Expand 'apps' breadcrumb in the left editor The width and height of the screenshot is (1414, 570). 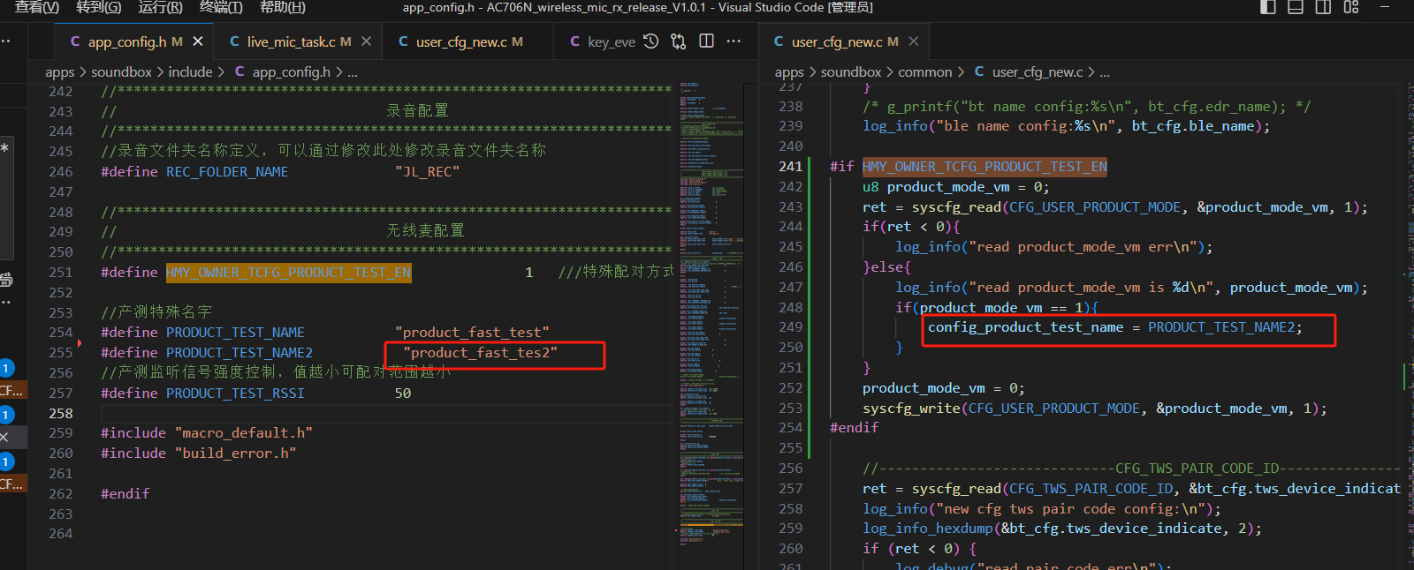click(60, 72)
